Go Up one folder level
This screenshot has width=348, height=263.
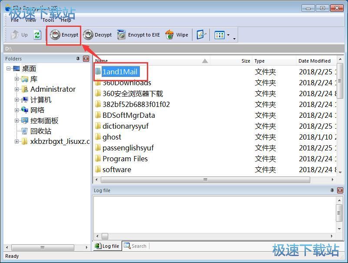pos(20,35)
